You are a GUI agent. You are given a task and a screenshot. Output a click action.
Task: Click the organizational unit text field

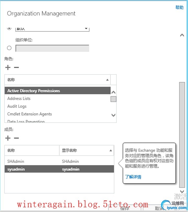[x=52, y=48]
